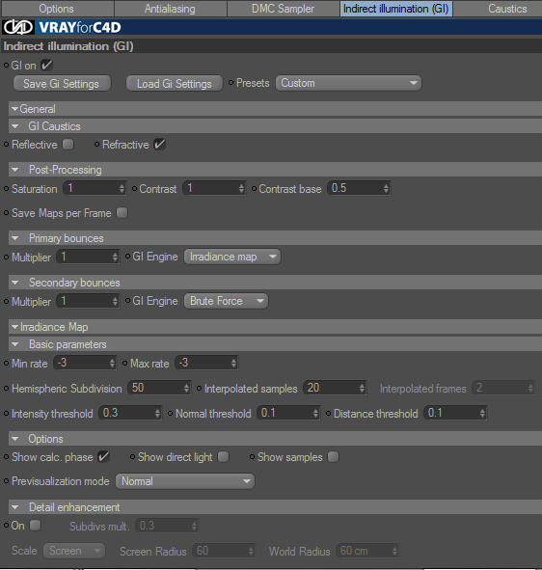
Task: Open the DMC Sampler tab
Action: click(x=284, y=9)
